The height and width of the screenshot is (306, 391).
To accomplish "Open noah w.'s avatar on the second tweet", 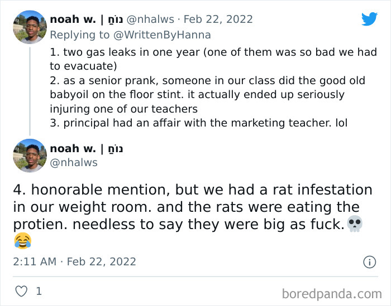I will tap(30, 156).
